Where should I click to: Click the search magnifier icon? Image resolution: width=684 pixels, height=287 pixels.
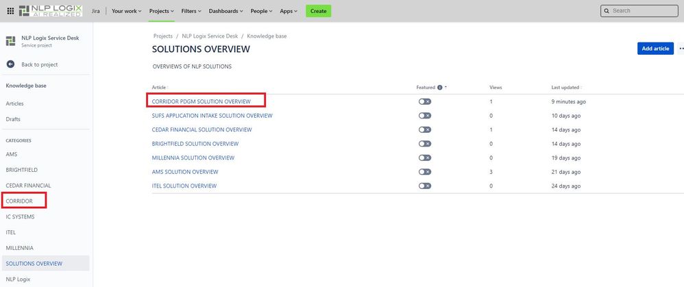607,11
